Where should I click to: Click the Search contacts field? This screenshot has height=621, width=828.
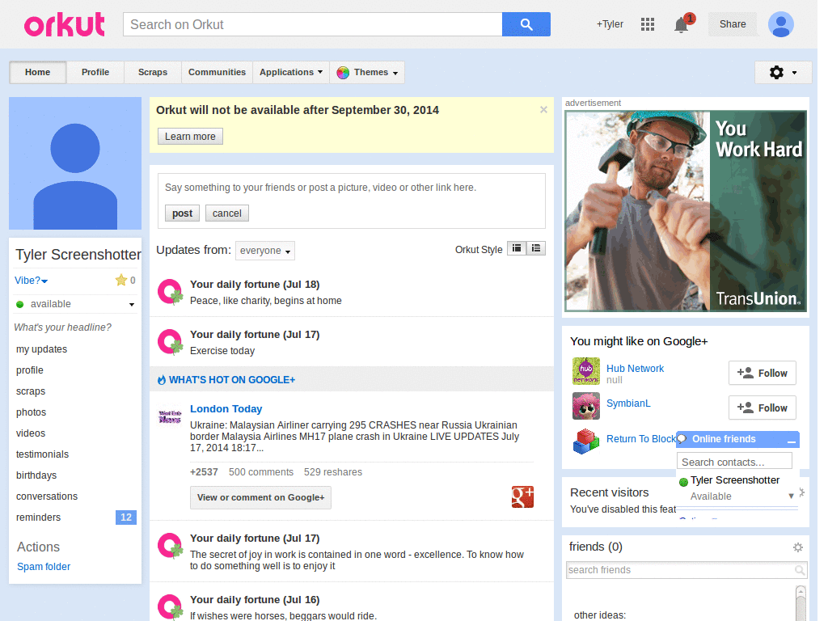(x=734, y=462)
